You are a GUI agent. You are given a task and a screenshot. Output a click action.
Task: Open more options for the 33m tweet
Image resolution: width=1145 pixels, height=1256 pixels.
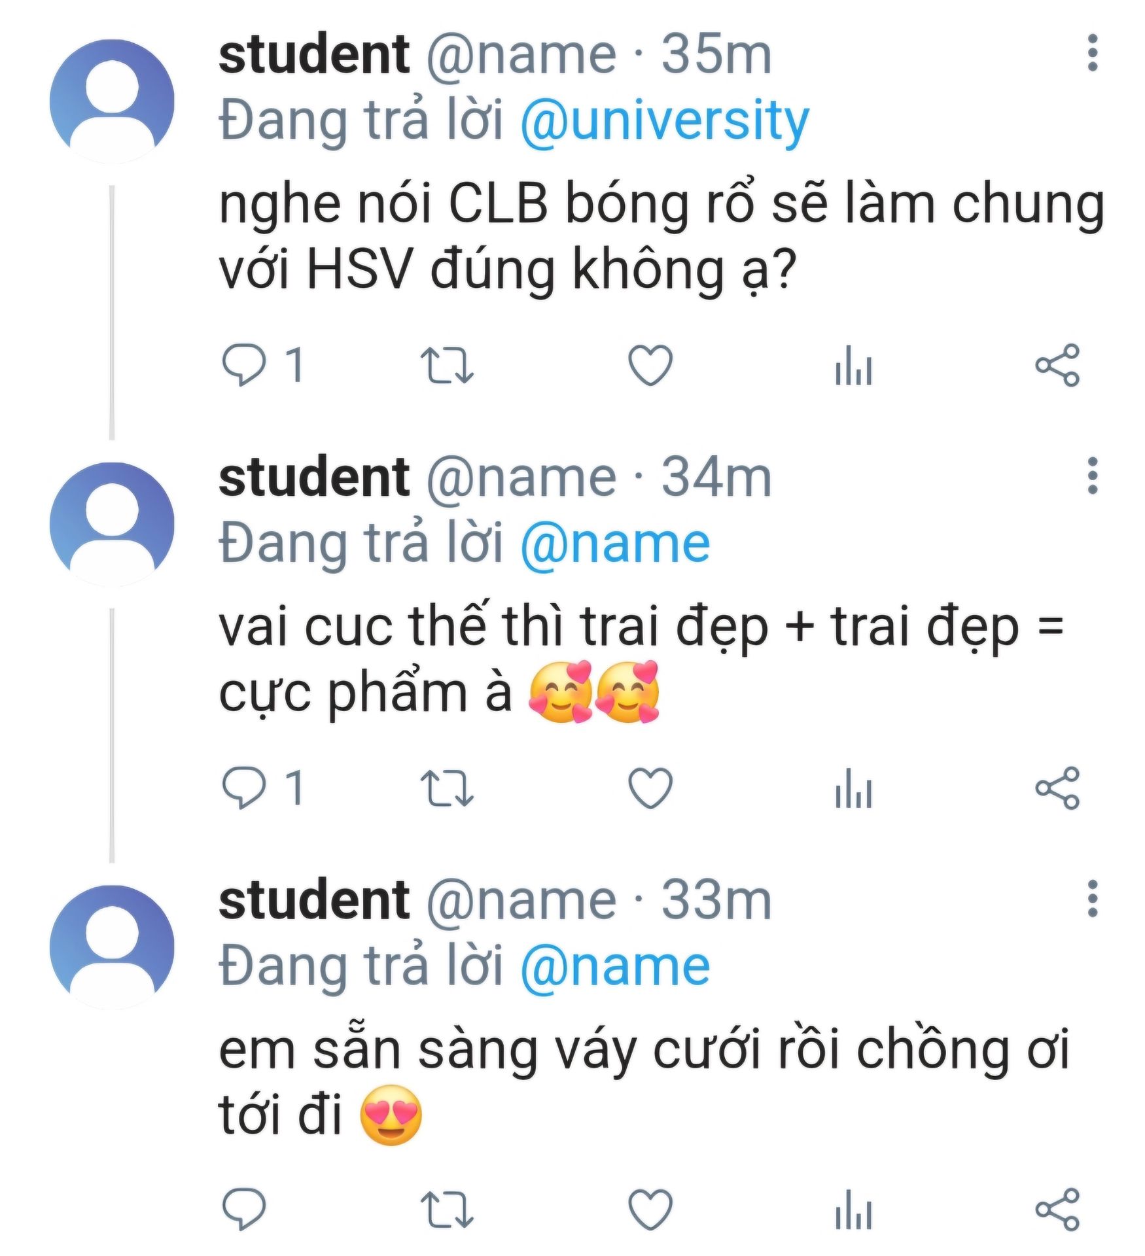(1092, 899)
